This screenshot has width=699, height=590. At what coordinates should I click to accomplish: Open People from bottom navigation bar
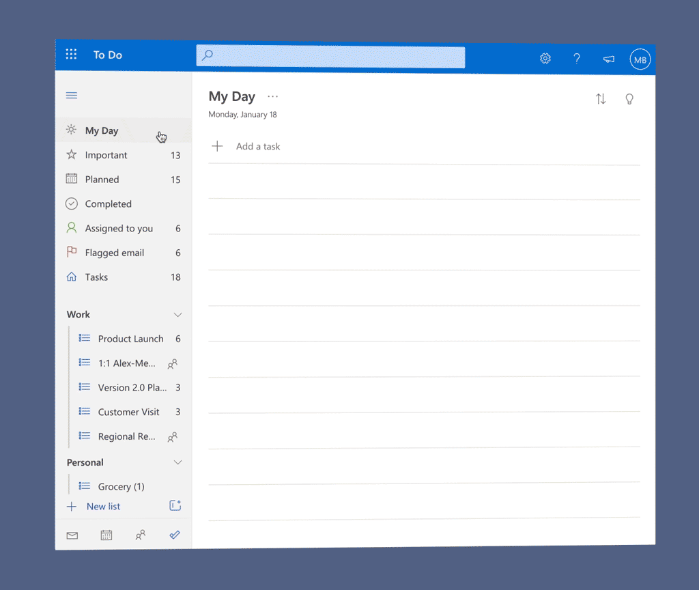pyautogui.click(x=141, y=535)
